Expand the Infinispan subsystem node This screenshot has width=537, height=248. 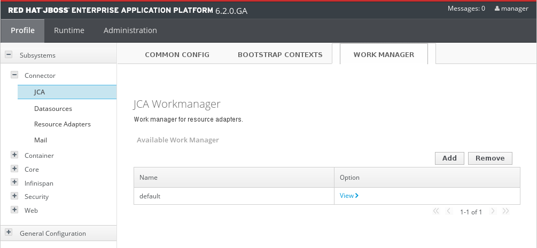(x=14, y=183)
